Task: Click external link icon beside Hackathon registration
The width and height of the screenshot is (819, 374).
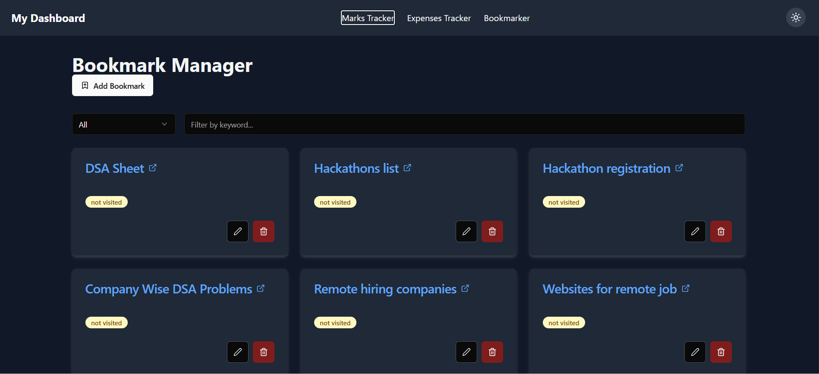Action: 679,168
